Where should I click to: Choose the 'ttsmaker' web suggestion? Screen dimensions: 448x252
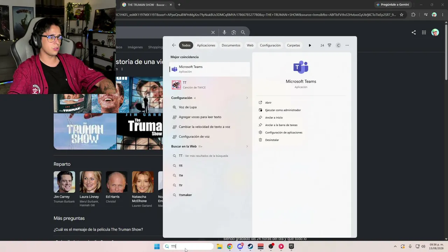210,195
